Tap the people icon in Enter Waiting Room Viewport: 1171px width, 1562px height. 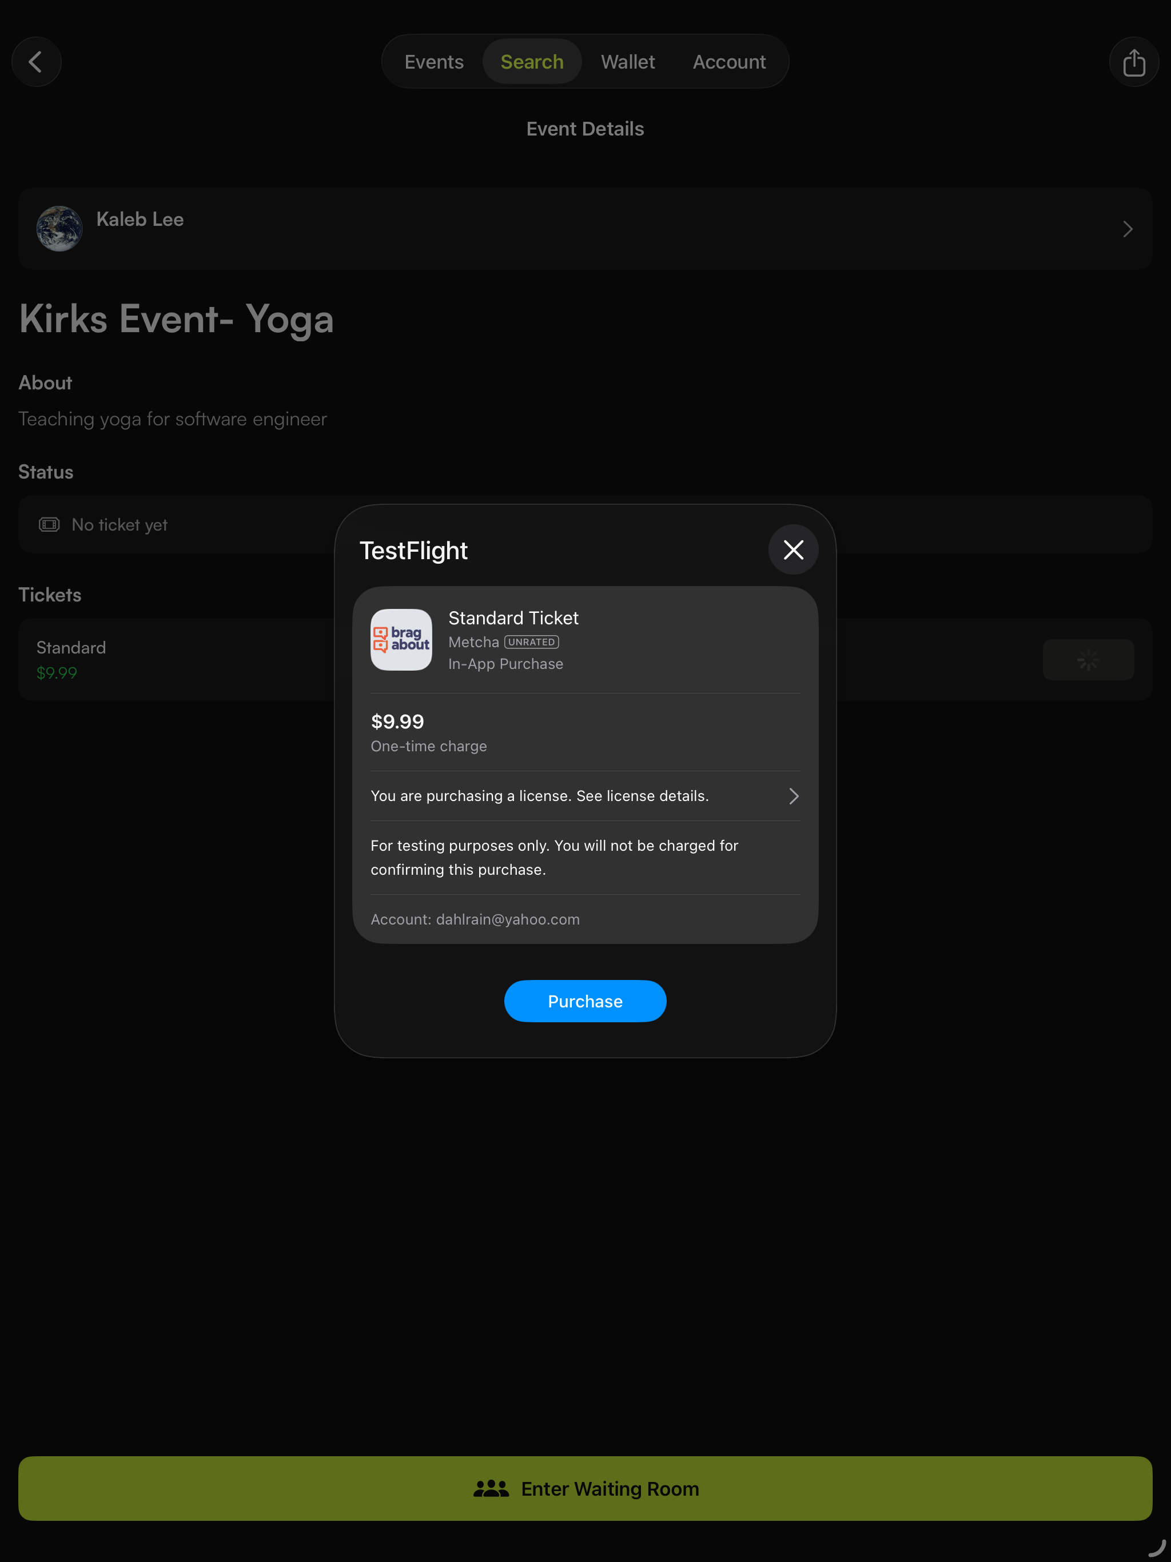(x=491, y=1488)
